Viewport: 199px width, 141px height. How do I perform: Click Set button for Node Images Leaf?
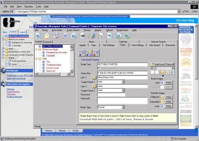(169, 83)
